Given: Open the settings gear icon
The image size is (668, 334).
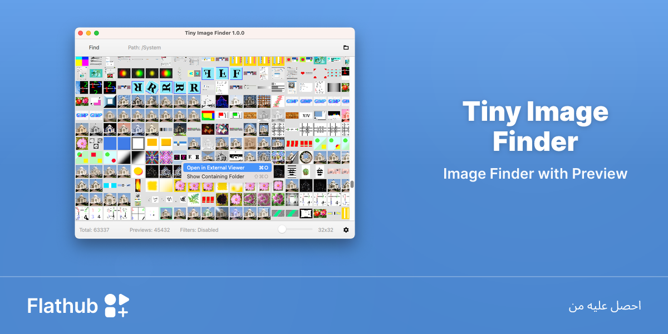Looking at the screenshot, I should tap(346, 229).
